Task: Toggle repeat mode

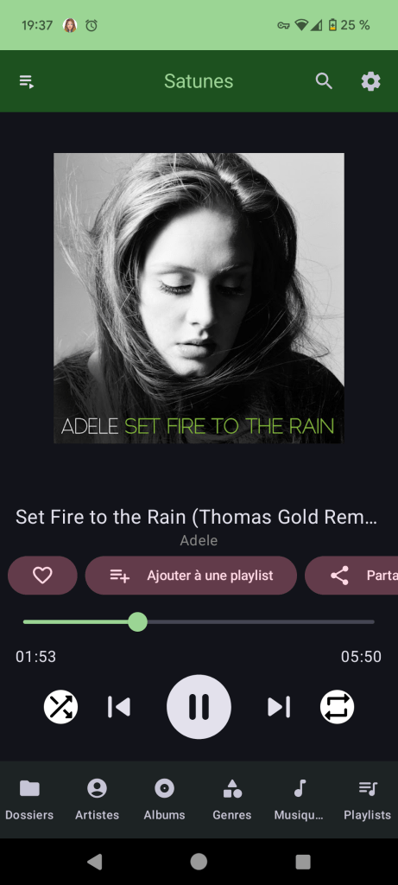Action: click(x=337, y=707)
